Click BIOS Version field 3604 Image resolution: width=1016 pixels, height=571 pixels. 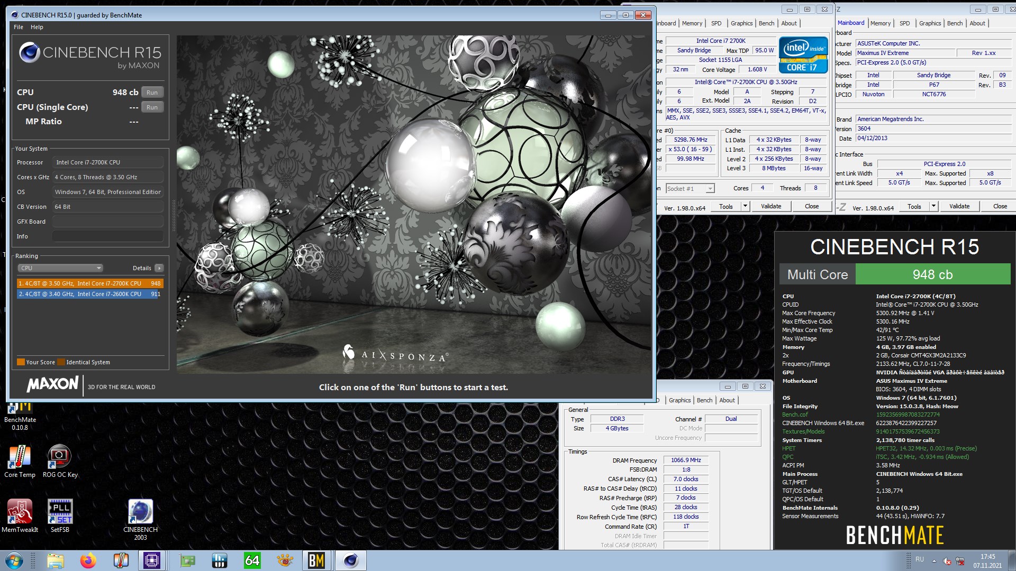pos(933,128)
